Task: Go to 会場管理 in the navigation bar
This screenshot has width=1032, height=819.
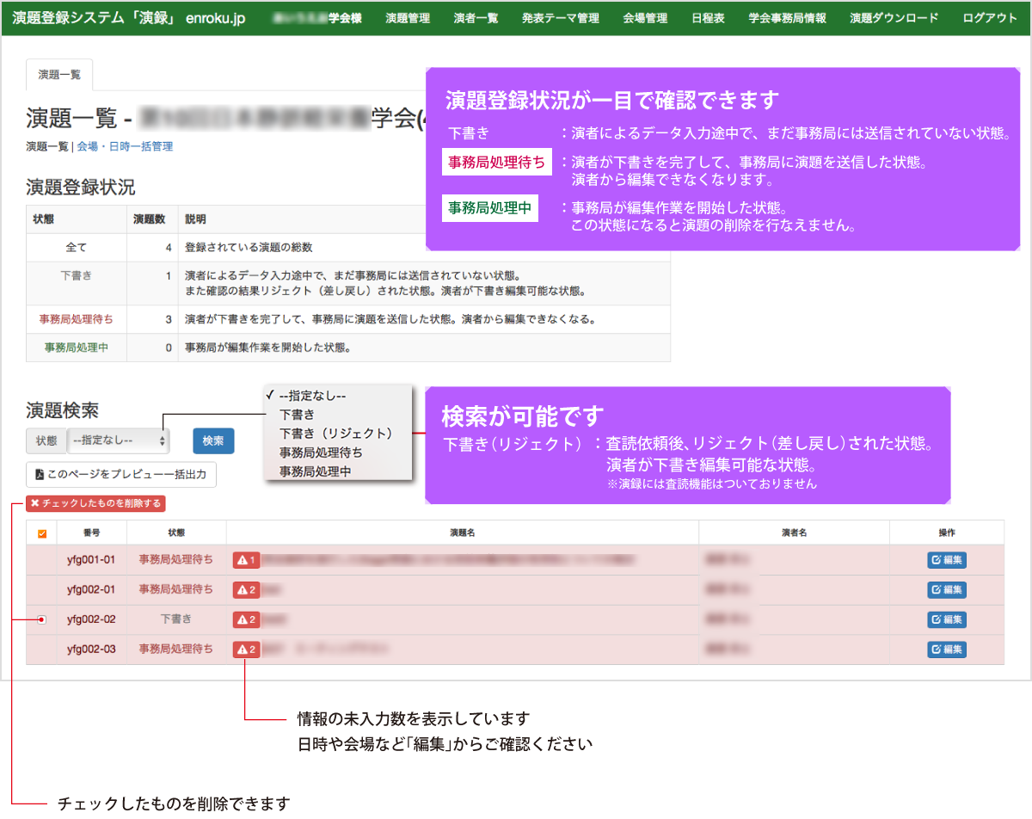Action: (645, 18)
